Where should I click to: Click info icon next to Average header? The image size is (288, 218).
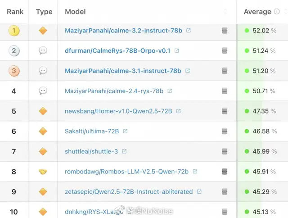tap(277, 12)
